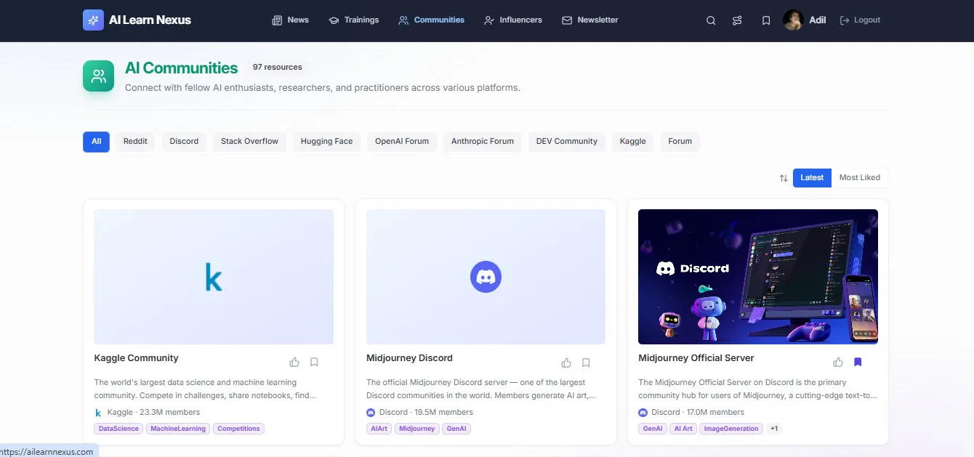Screen dimensions: 974x457
Task: Filter communities by Discord
Action: (184, 142)
